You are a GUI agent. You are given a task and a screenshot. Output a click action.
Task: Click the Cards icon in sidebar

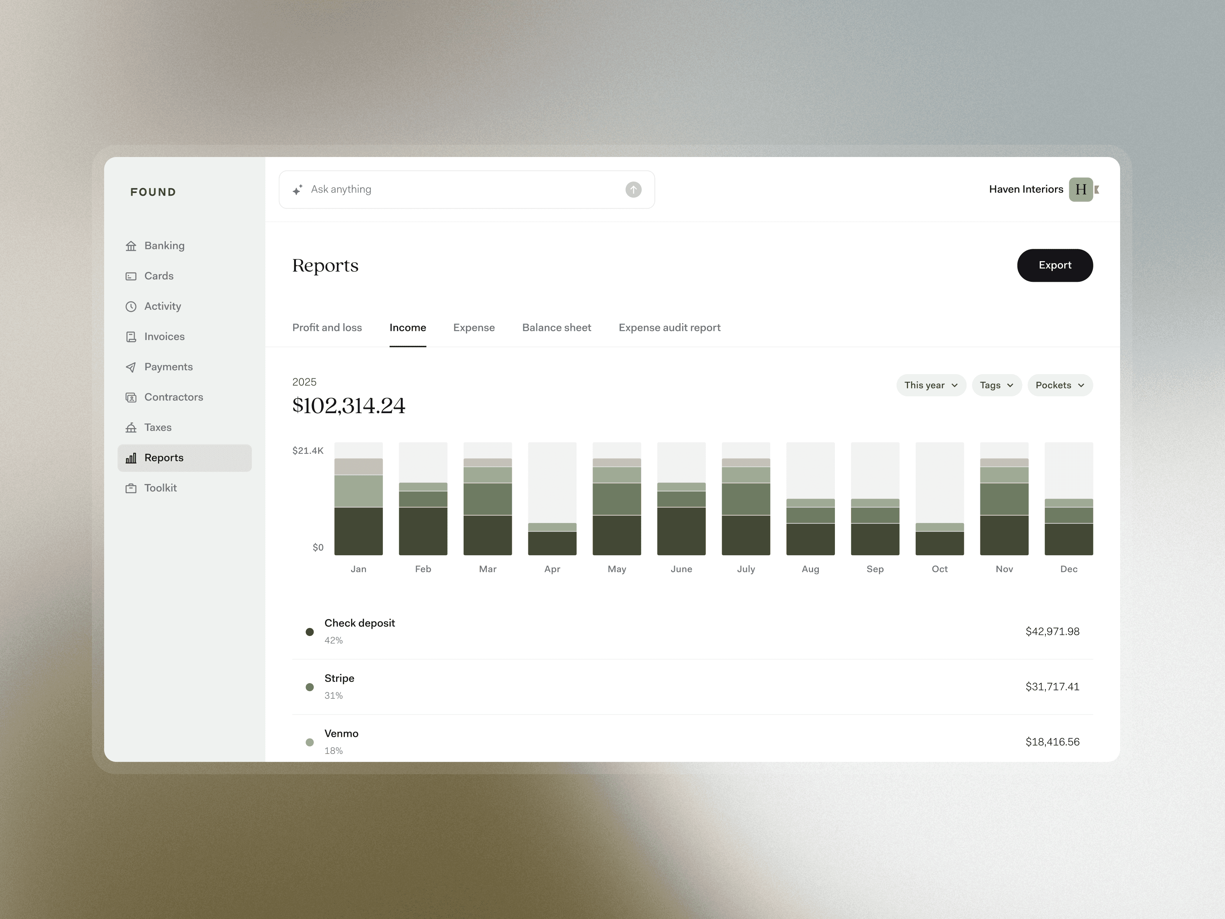pyautogui.click(x=131, y=276)
